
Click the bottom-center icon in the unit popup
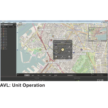coord(63,57)
